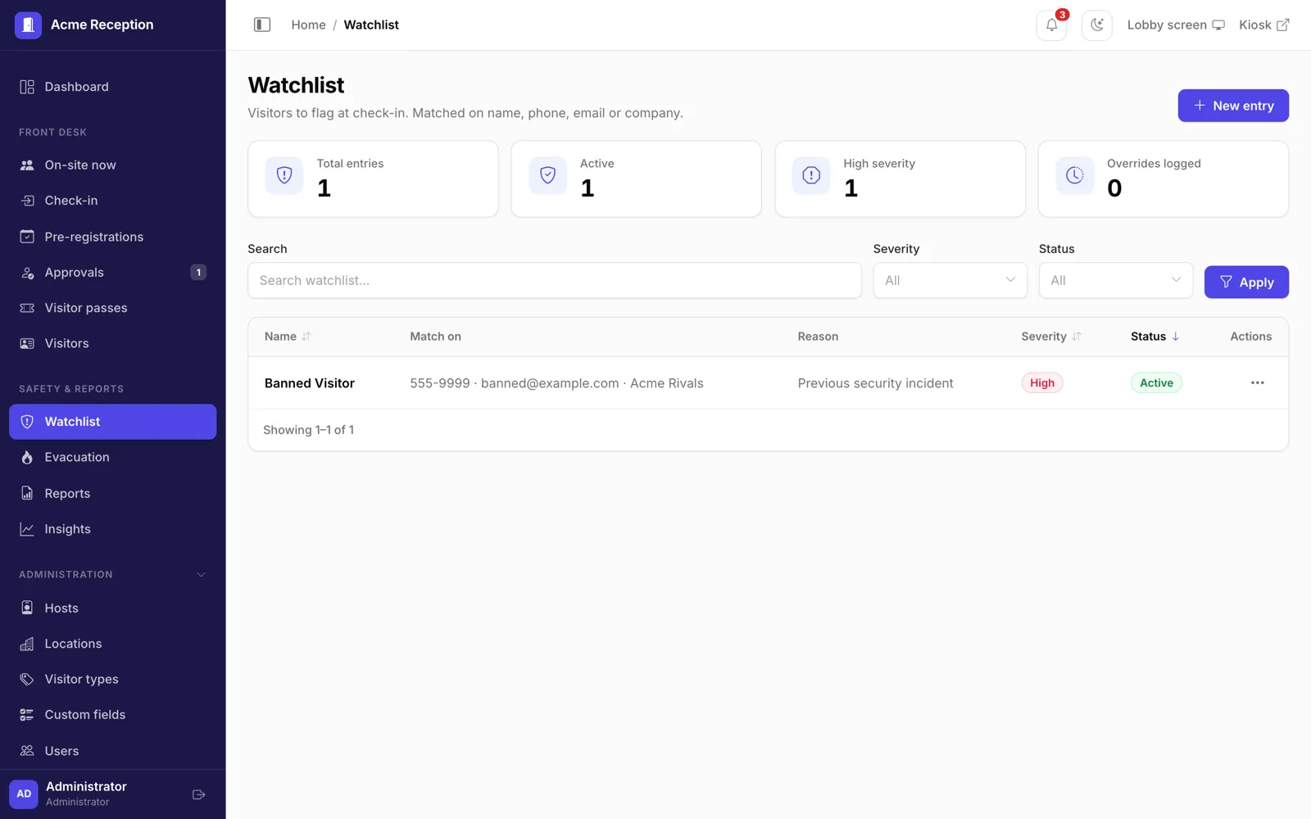The width and height of the screenshot is (1311, 819).
Task: Toggle the sidebar collapse icon
Action: 262,25
